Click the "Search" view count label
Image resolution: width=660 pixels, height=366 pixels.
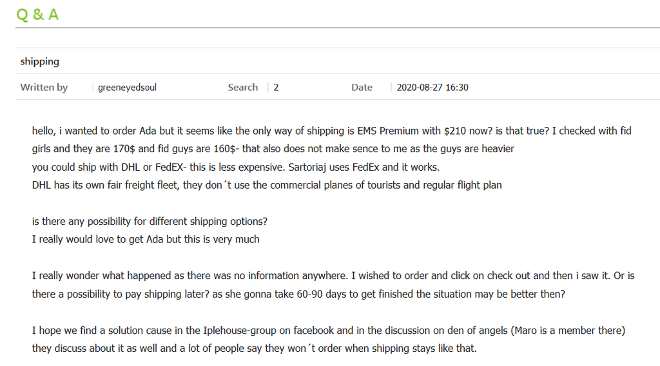tap(243, 87)
